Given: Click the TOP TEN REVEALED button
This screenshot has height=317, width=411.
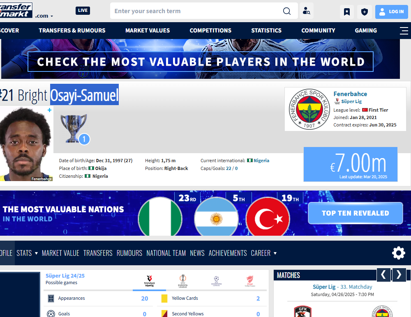Looking at the screenshot, I should pos(355,213).
